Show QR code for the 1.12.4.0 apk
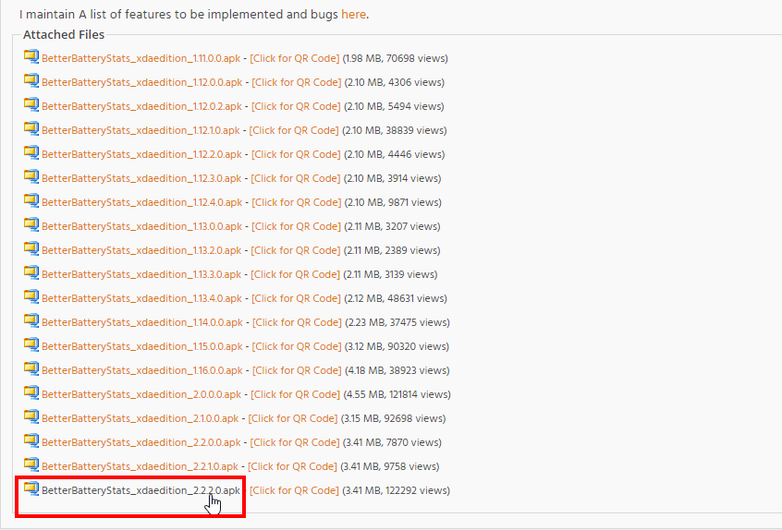782x530 pixels. click(296, 202)
